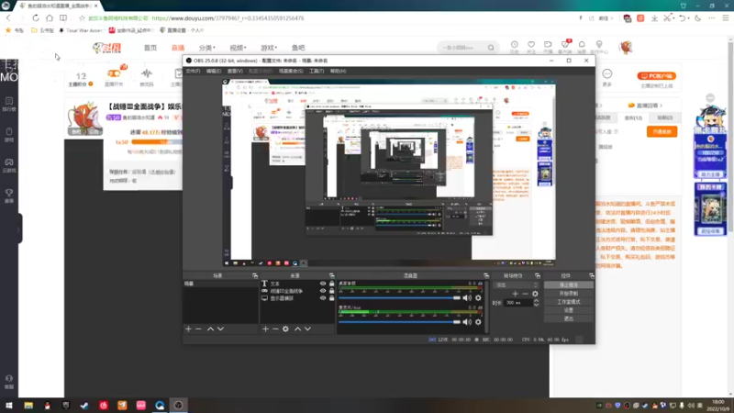Add a transition with plus in Scene Transitions
Image resolution: width=734 pixels, height=413 pixels.
click(x=516, y=294)
